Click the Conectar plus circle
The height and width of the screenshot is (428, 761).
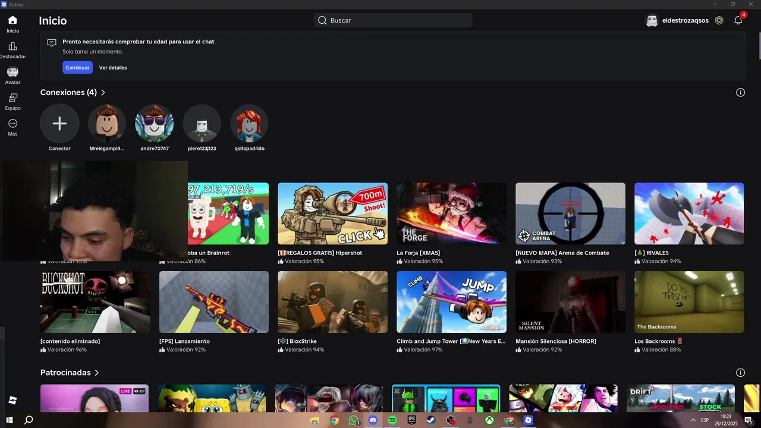pos(59,124)
